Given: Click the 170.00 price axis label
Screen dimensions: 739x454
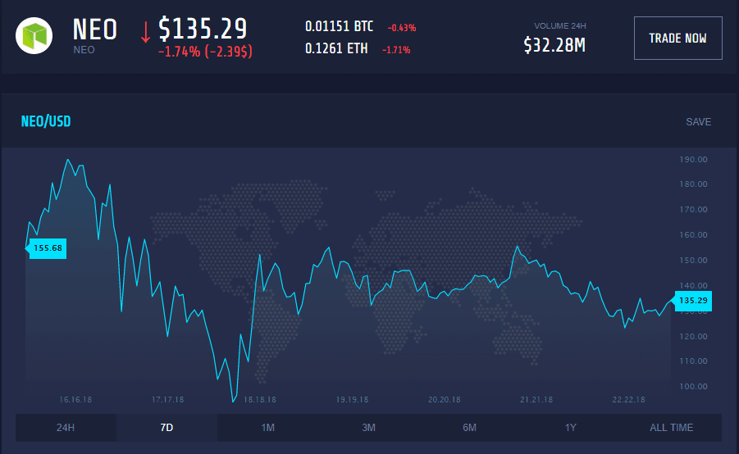Looking at the screenshot, I should point(693,210).
